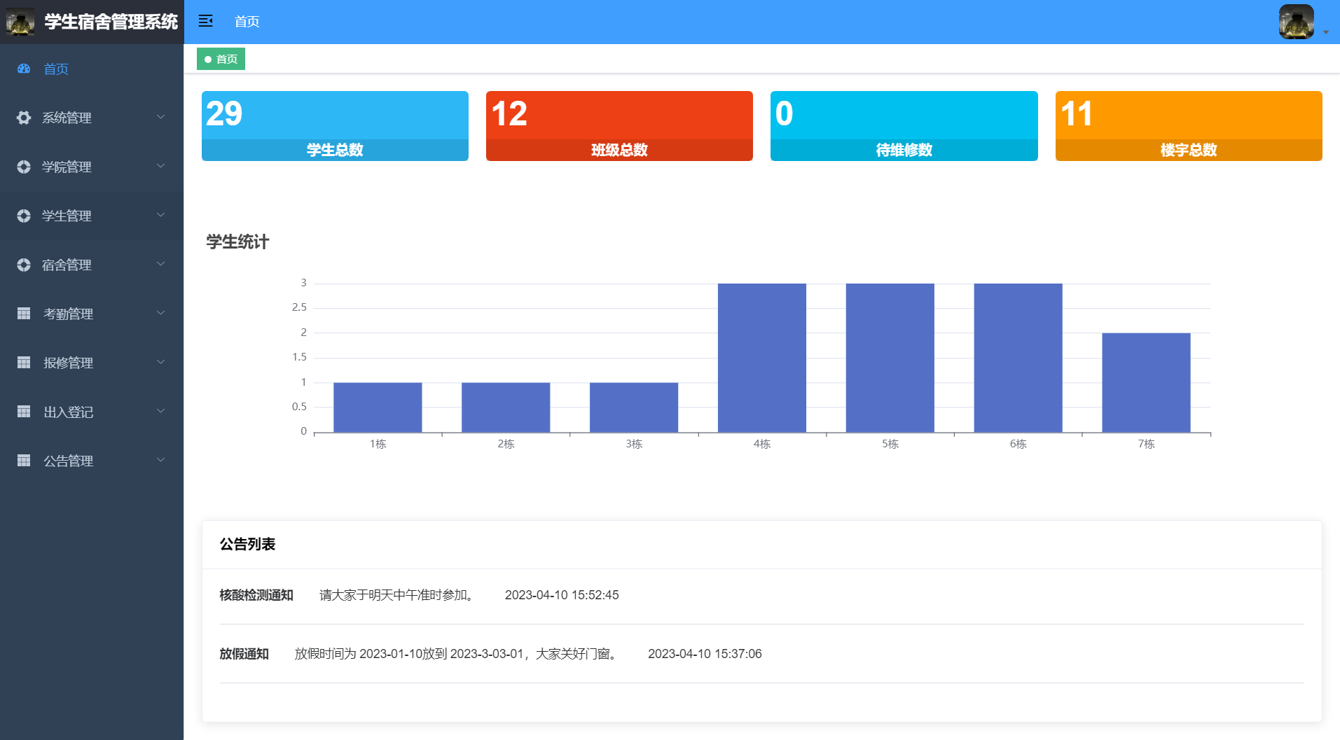1340x740 pixels.
Task: Click the icon beside 宿舍管理
Action: click(24, 265)
